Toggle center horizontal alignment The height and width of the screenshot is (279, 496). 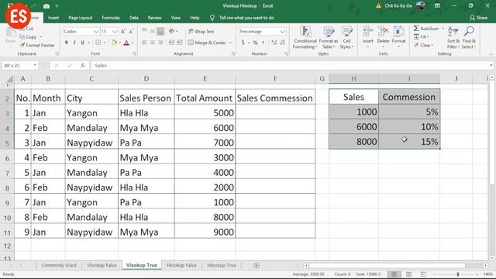tap(152, 43)
